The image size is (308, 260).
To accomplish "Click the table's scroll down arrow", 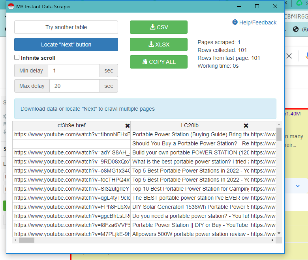I will click(x=279, y=233).
